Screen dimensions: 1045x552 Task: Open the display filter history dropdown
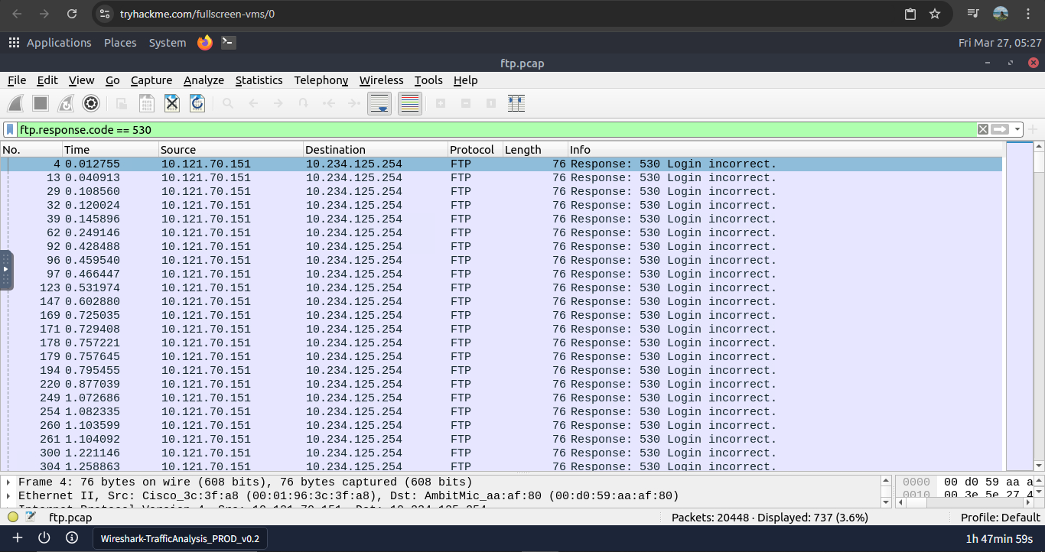click(1017, 130)
